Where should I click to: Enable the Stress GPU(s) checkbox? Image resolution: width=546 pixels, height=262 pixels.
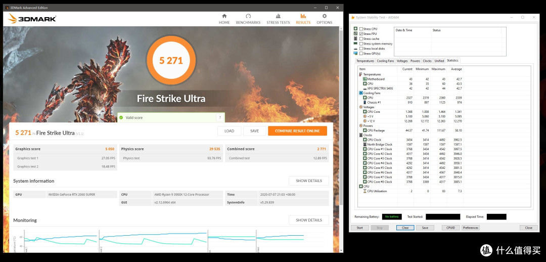pyautogui.click(x=361, y=53)
